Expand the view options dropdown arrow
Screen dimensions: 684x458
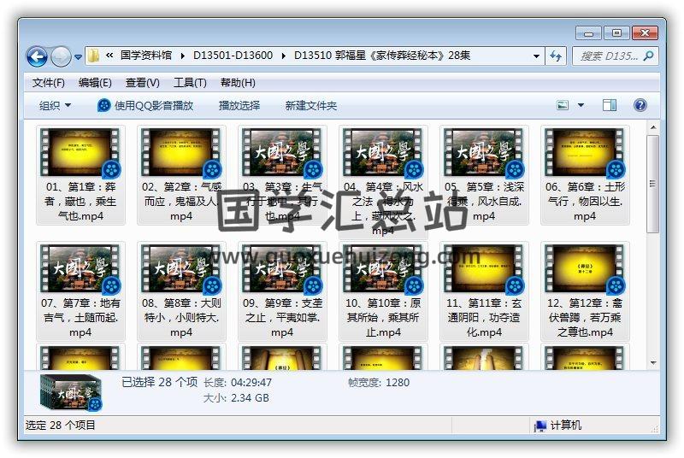[x=581, y=105]
